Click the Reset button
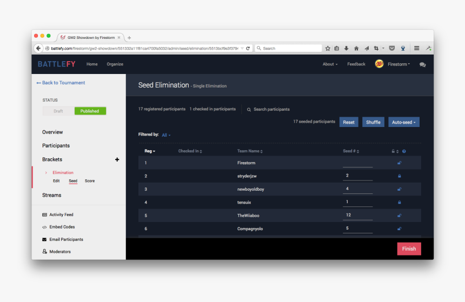 click(x=349, y=122)
